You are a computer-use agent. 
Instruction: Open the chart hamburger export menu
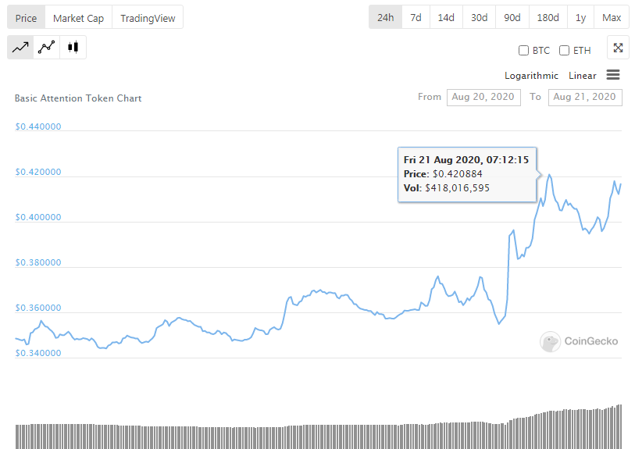click(613, 75)
